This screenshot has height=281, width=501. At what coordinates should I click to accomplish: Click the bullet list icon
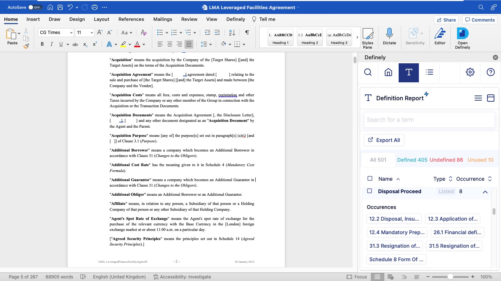160,33
